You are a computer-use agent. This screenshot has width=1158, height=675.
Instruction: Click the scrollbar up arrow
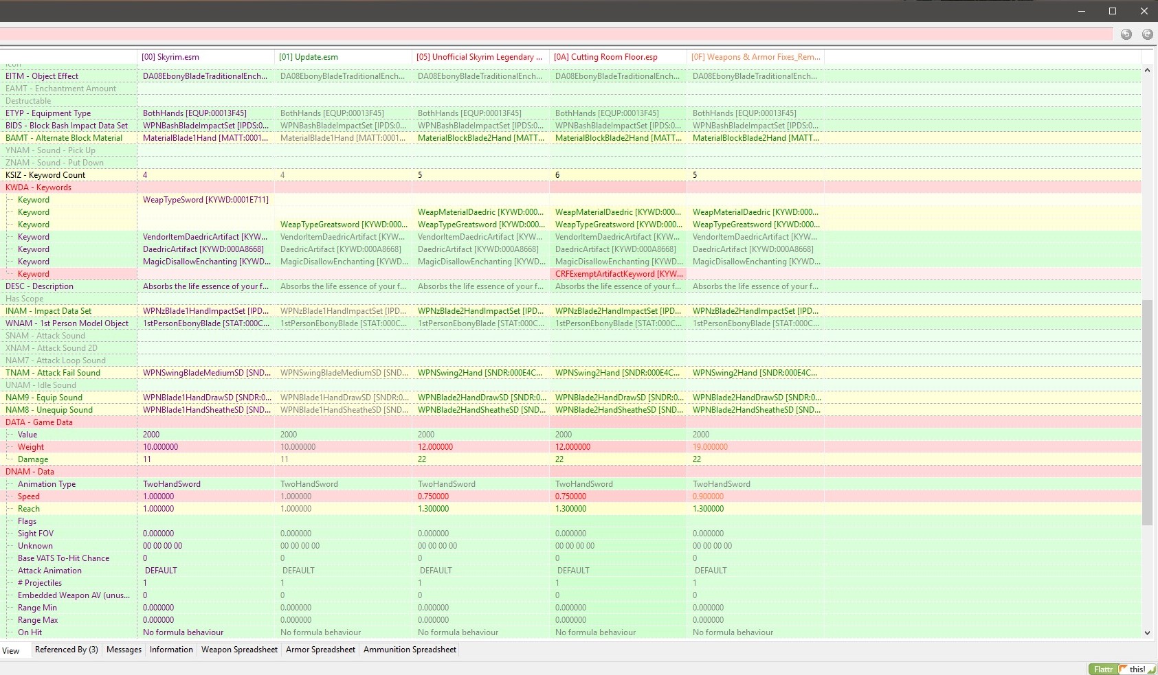point(1147,70)
